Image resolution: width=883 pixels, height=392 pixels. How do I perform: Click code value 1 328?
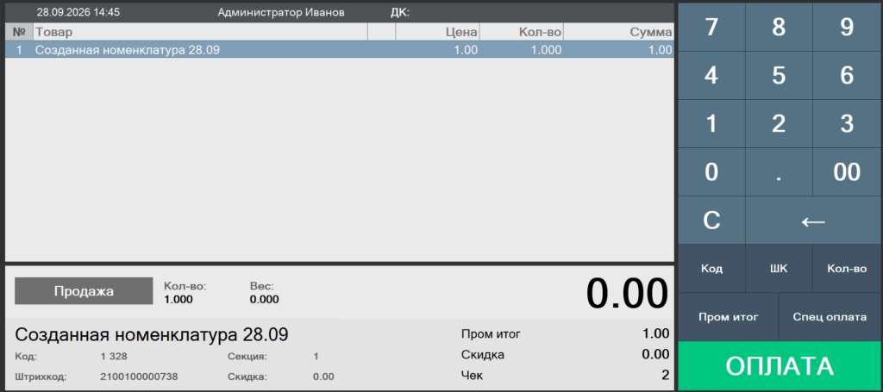pos(114,356)
